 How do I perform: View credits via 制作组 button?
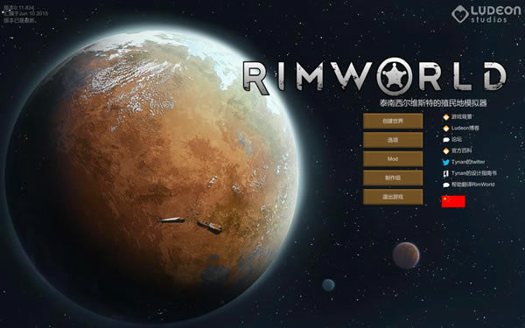tap(393, 178)
